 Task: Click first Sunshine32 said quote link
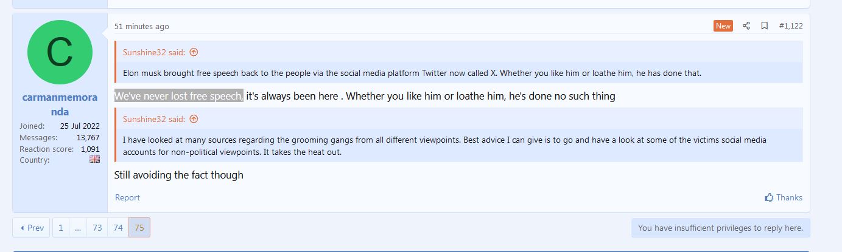[154, 52]
